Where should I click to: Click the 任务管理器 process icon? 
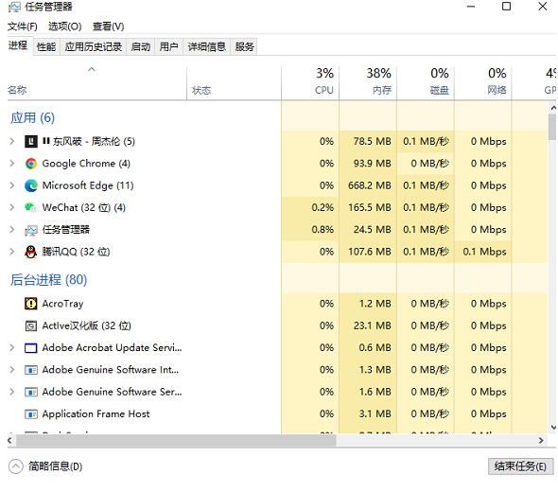coord(31,230)
